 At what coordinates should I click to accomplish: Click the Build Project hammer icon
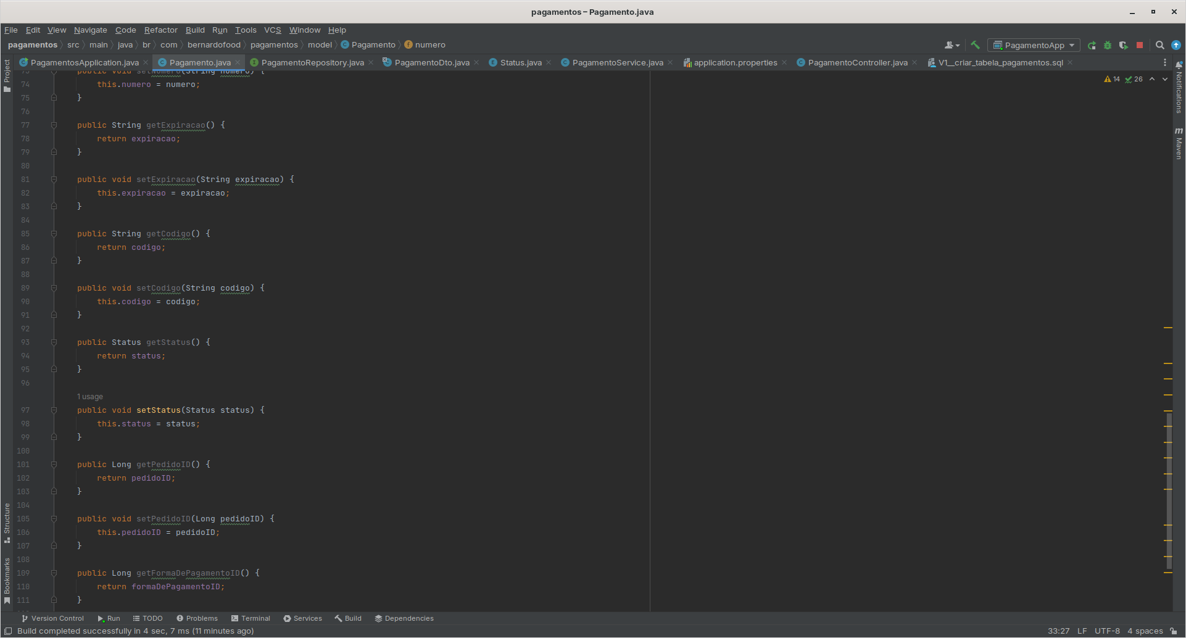pyautogui.click(x=976, y=45)
